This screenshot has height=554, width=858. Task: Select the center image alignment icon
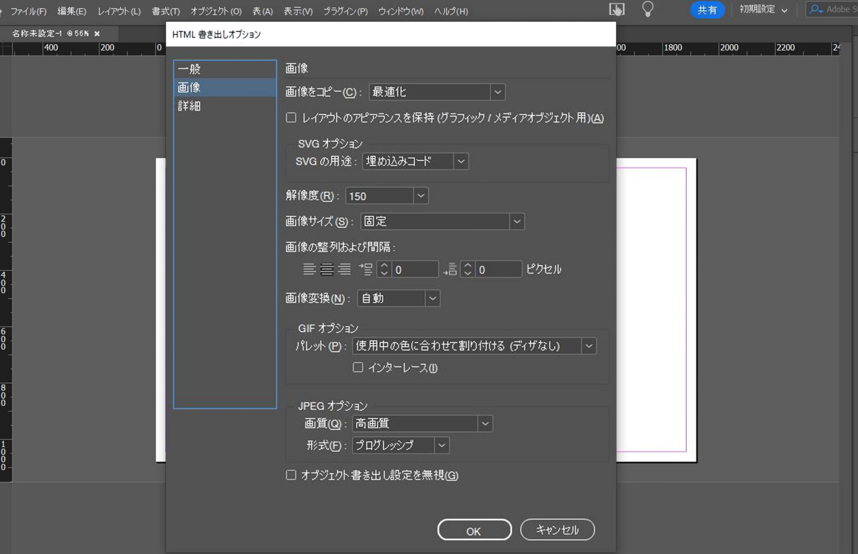327,269
